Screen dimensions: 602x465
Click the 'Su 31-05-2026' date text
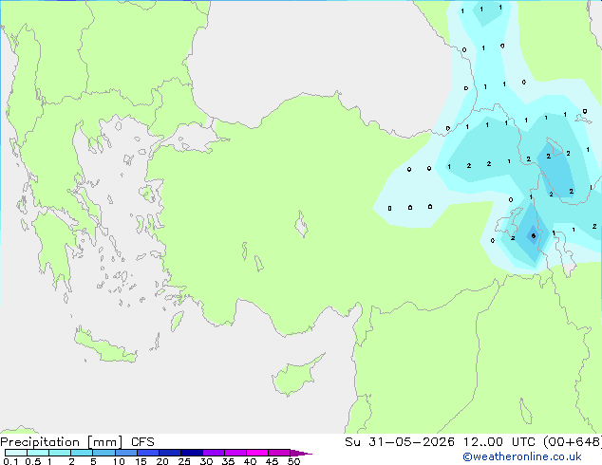click(400, 442)
